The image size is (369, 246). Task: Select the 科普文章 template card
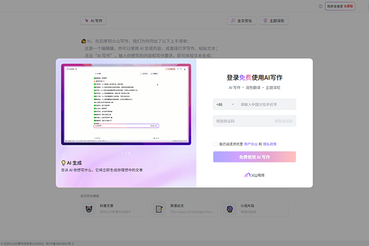tap(114, 209)
